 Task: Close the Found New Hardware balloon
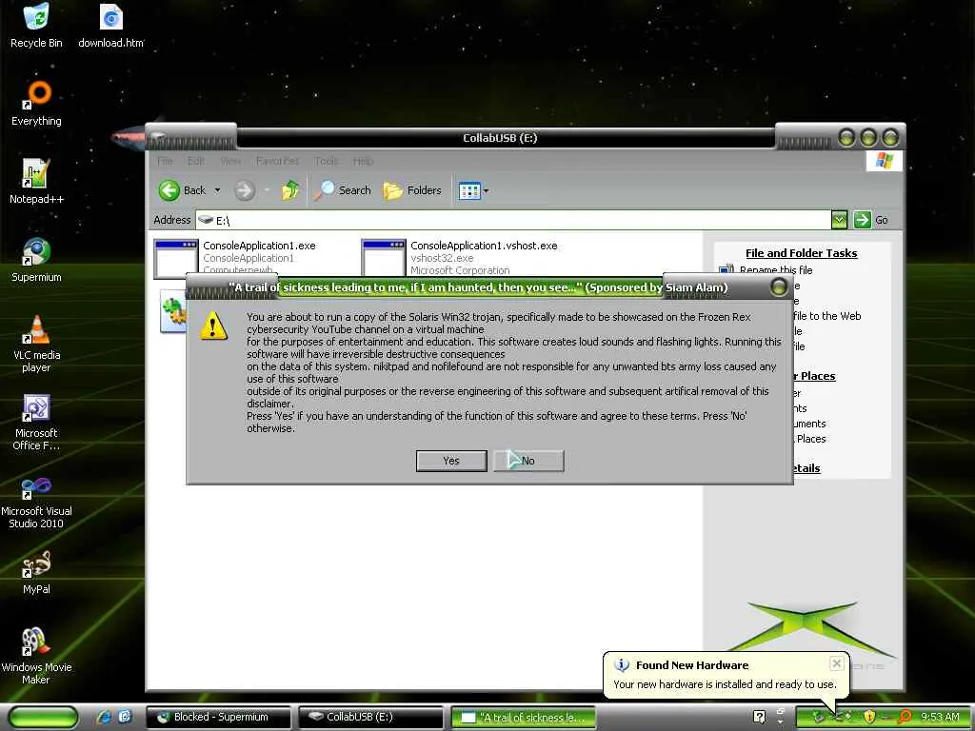tap(836, 663)
